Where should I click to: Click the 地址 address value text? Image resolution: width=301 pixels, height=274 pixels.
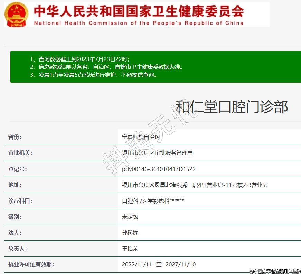pos(195,185)
